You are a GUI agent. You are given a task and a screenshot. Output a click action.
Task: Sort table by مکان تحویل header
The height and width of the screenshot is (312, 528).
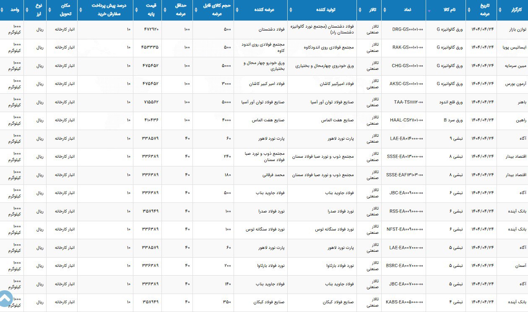(50, 10)
